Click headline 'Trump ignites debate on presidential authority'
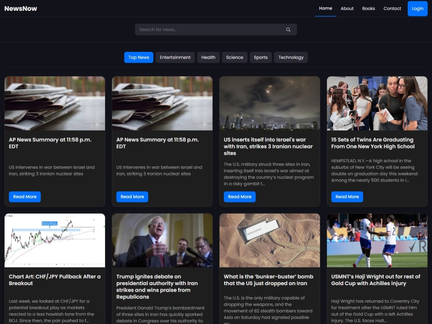 (157, 286)
